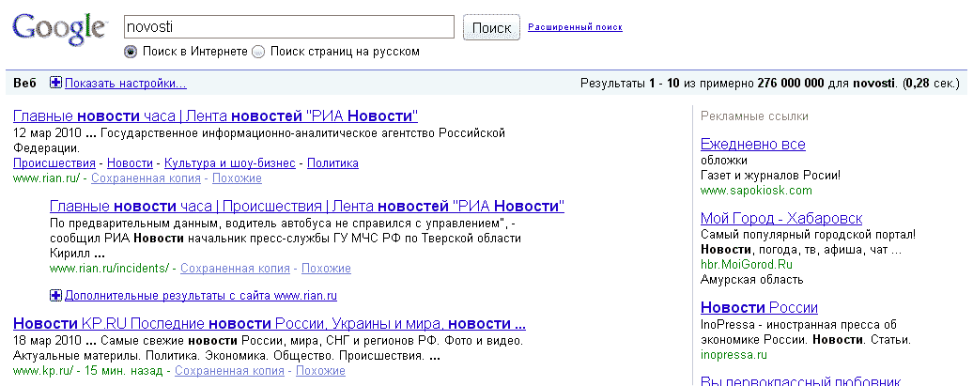Open the Происшествия sitelink
The image size is (973, 386).
[54, 163]
